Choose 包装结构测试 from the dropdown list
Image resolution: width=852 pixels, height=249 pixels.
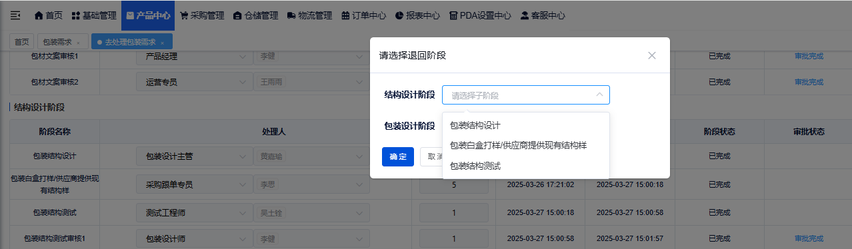[x=525, y=166]
